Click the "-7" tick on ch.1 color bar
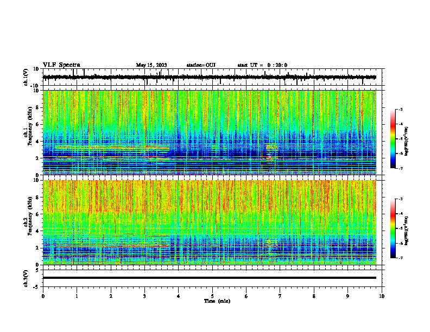Viewport: 430px width, 332px height. [401, 168]
